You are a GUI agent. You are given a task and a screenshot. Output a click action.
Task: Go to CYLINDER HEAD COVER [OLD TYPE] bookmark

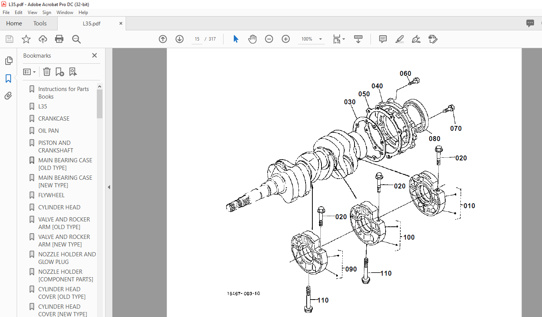(x=62, y=293)
